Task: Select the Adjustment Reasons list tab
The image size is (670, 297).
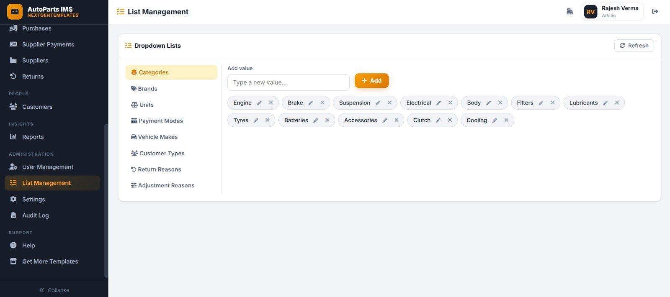Action: 171,185
